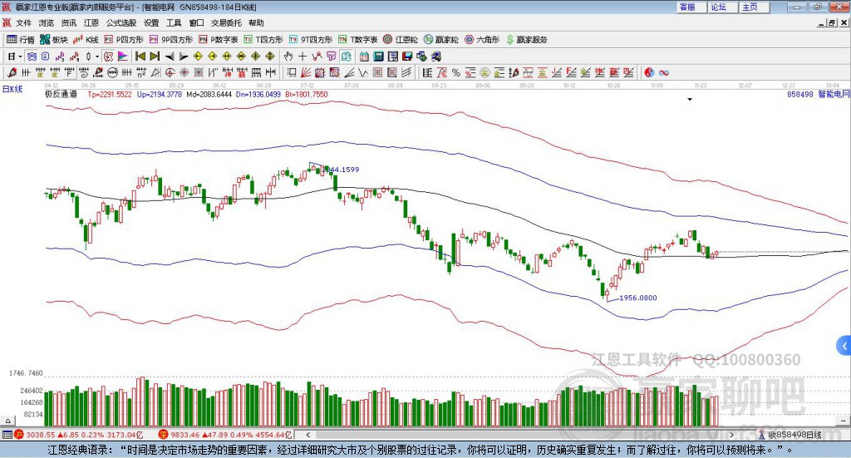Switch to K线 candlestick chart

coord(86,40)
